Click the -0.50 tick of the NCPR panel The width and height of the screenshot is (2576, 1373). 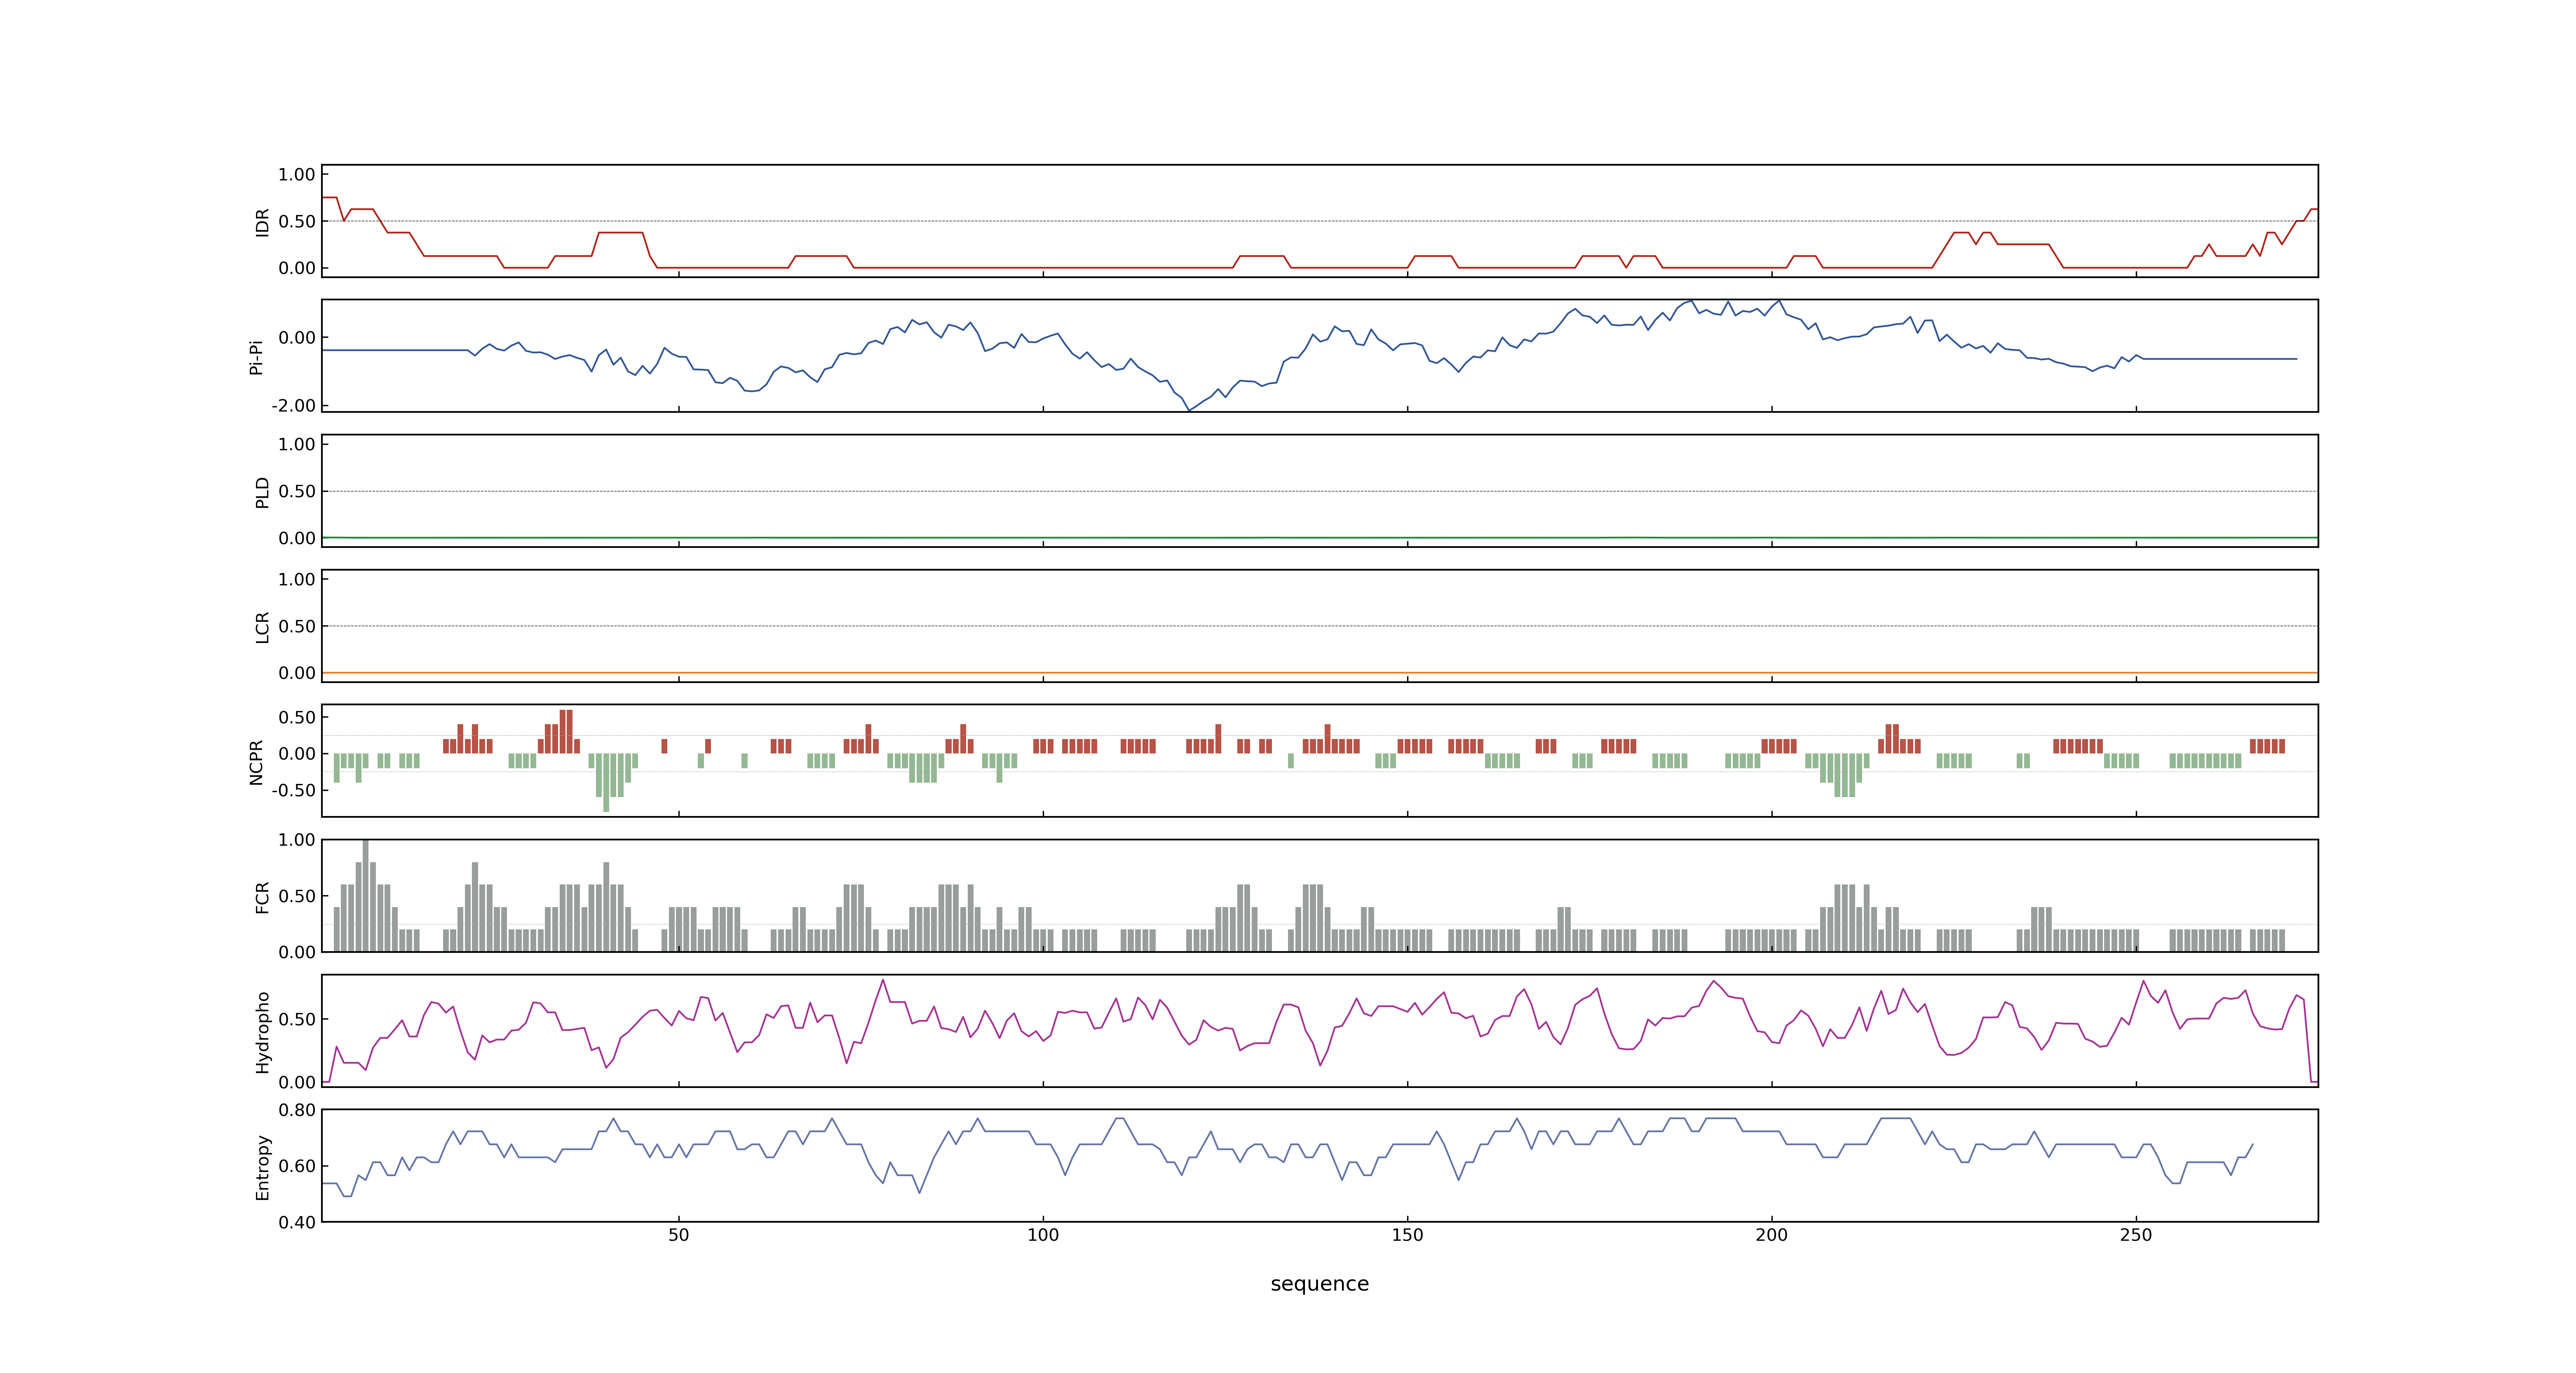293,791
